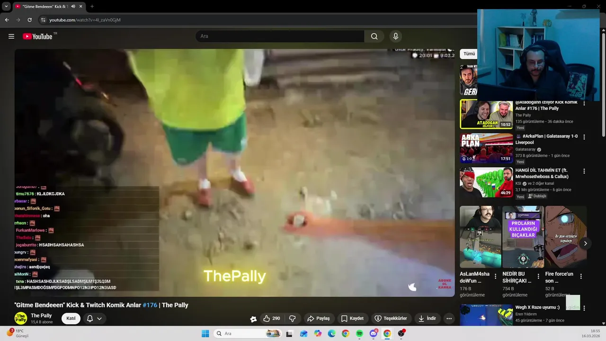
Task: Open menu for NEDİR BU SİHİRÇAKI short
Action: tap(538, 276)
